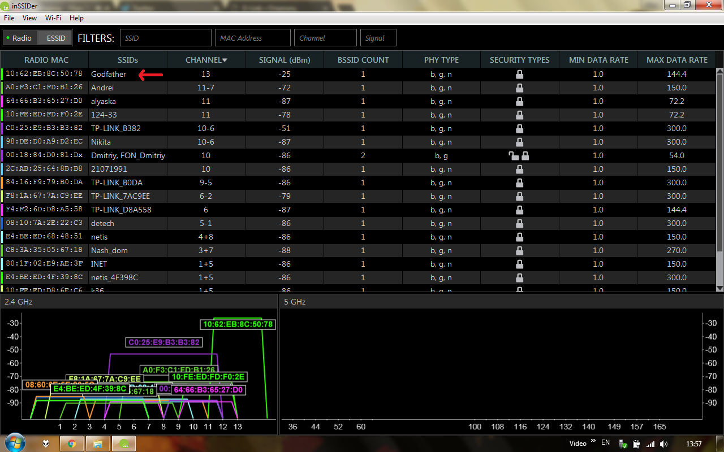Switch the view to ESSID mode
The height and width of the screenshot is (452, 724).
(56, 38)
